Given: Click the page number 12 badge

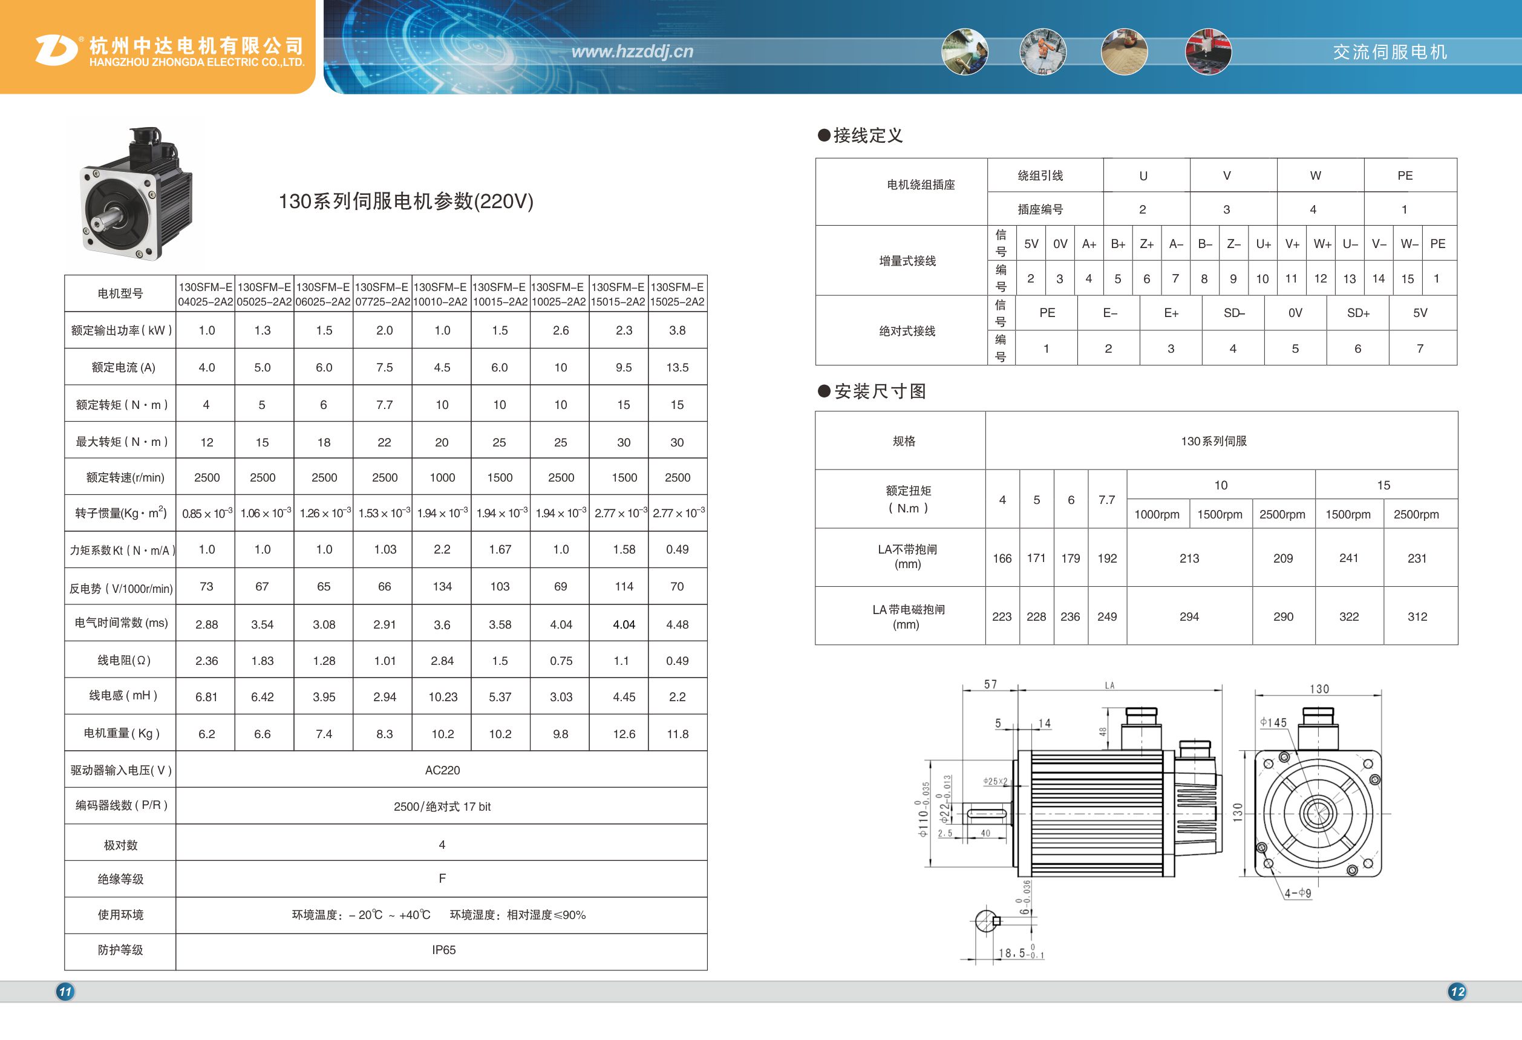Looking at the screenshot, I should 1457,992.
